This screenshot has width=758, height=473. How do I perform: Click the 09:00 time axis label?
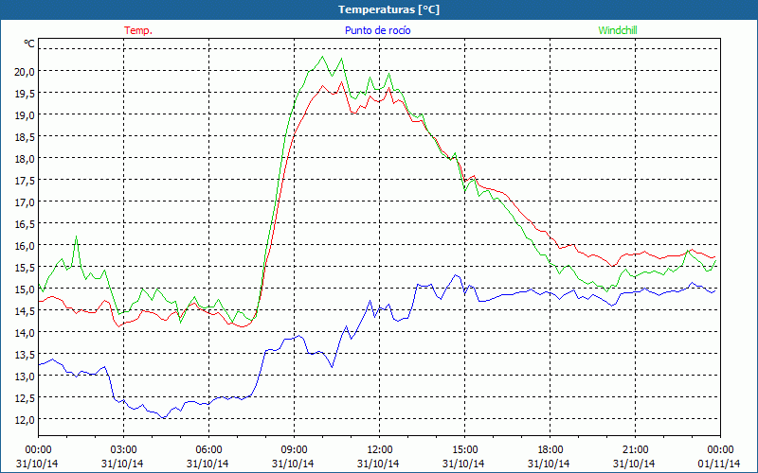click(294, 449)
